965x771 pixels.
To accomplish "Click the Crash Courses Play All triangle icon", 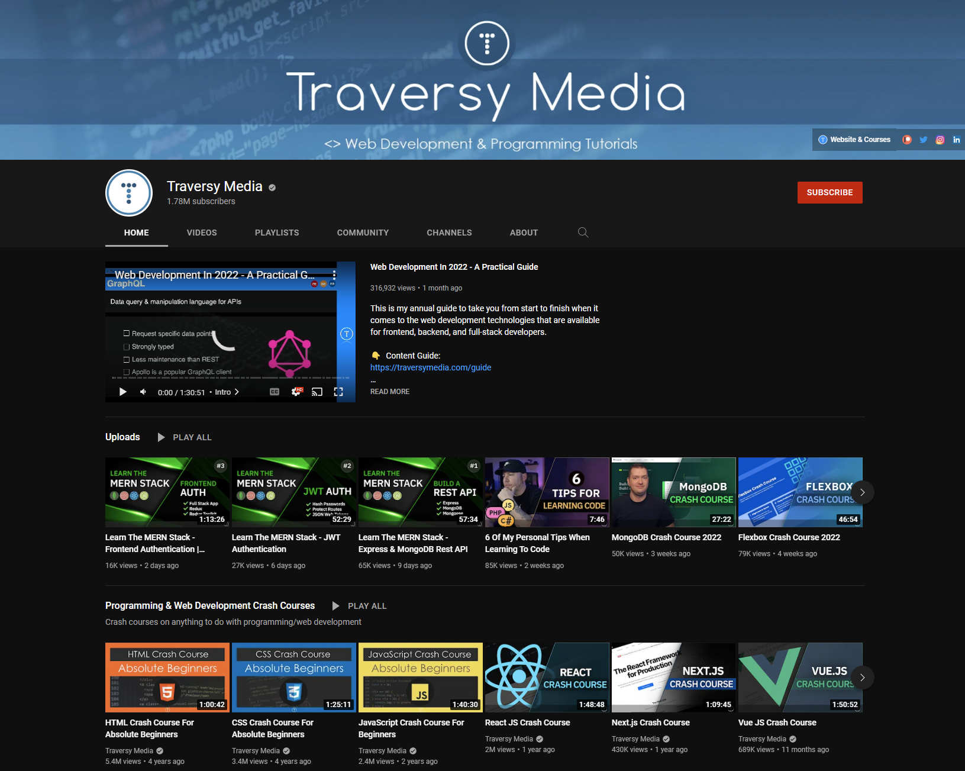I will 336,606.
